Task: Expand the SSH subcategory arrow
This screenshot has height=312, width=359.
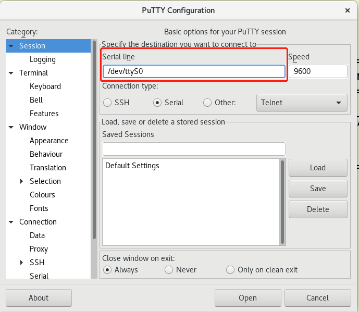Action: click(x=21, y=263)
